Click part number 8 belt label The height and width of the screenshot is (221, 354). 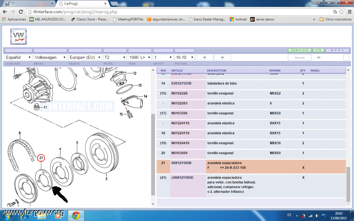coord(20,133)
